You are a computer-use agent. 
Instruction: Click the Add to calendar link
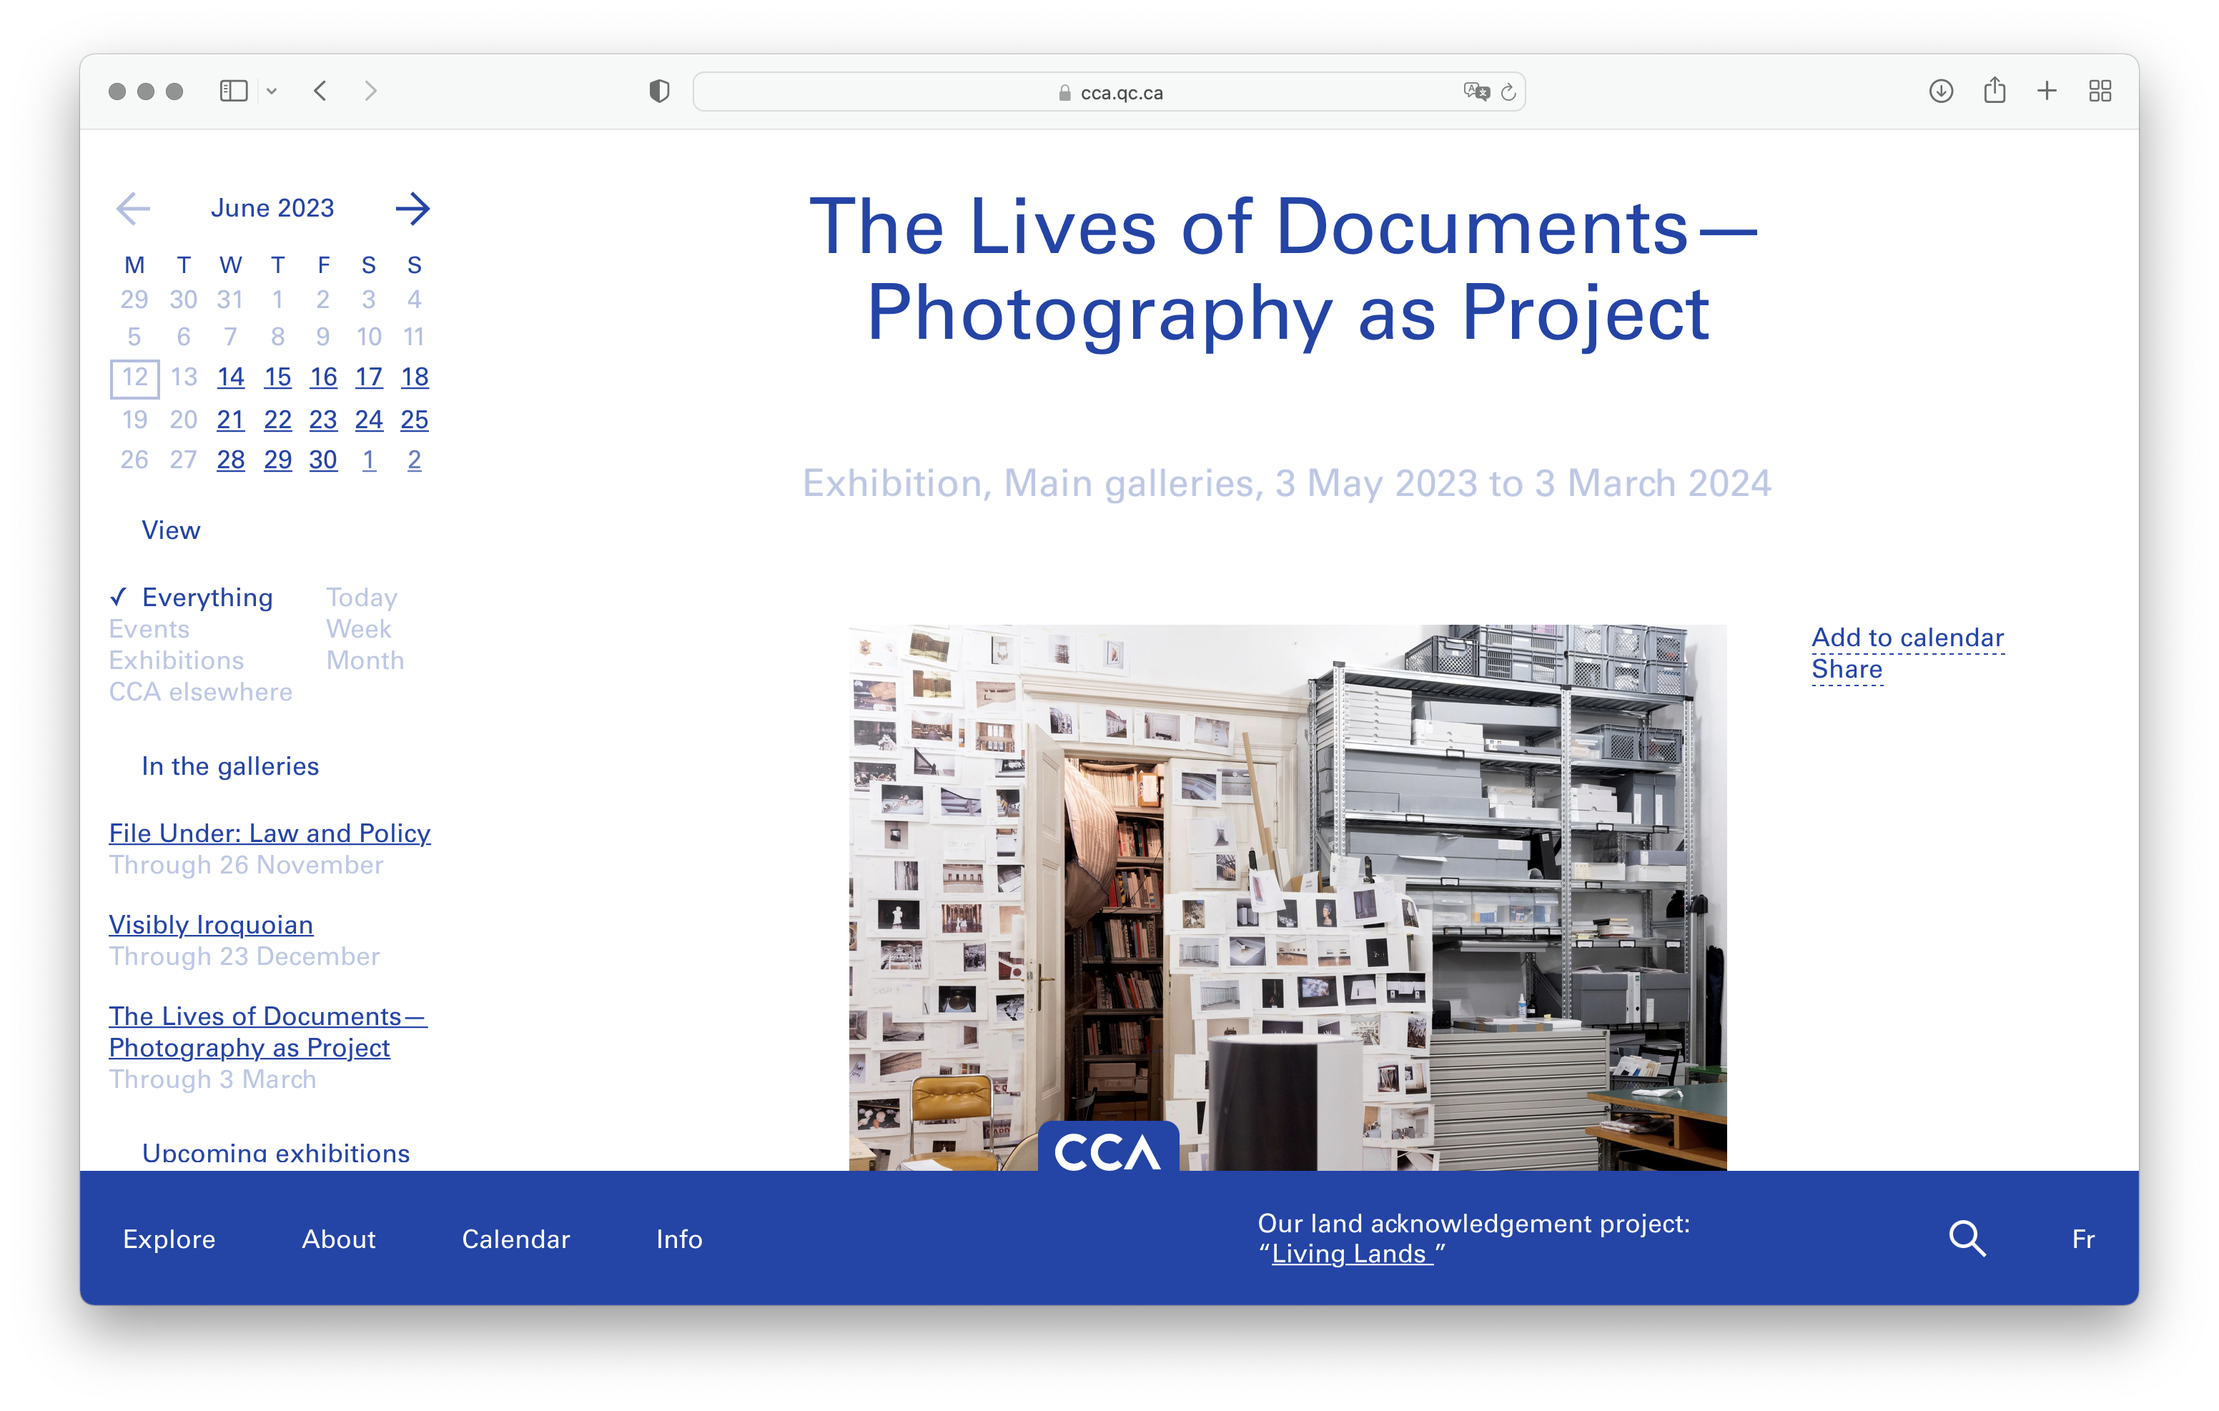click(1907, 638)
